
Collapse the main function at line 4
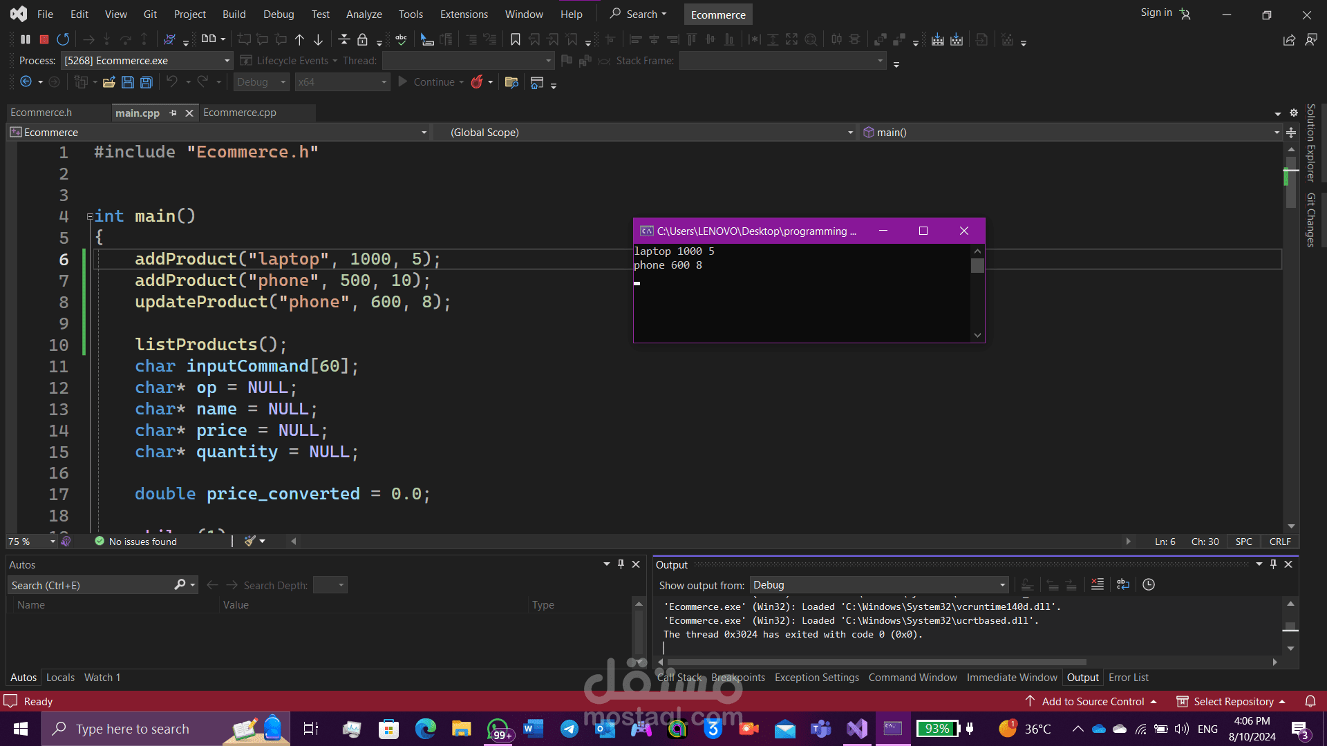(90, 217)
